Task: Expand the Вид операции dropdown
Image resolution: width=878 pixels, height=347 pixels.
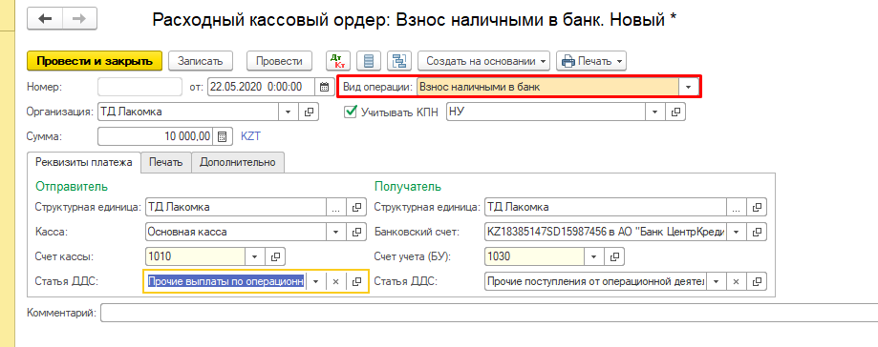Action: [688, 87]
